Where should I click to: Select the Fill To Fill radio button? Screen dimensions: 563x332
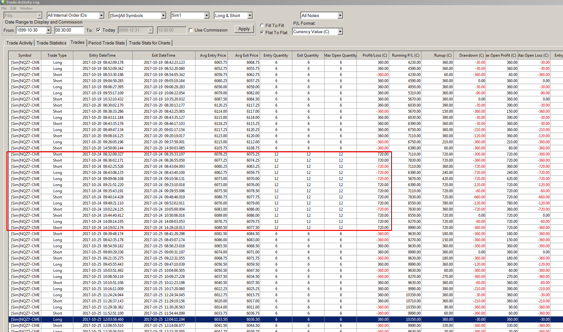262,25
